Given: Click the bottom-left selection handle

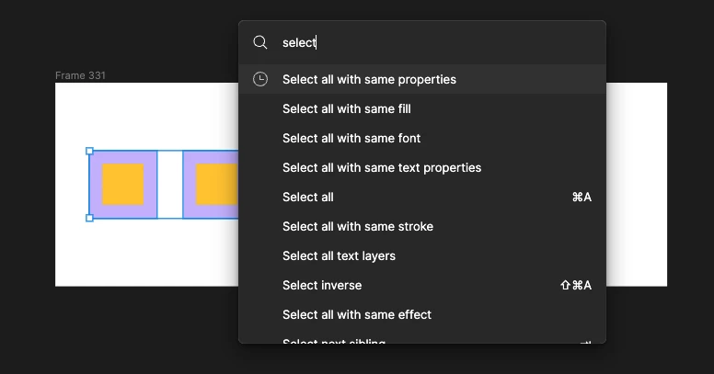Looking at the screenshot, I should click(x=89, y=218).
